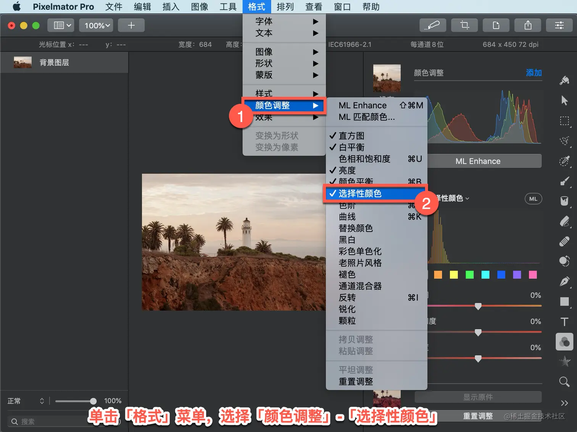Open the 编辑 menu in menu bar
The width and height of the screenshot is (577, 432).
(142, 6)
